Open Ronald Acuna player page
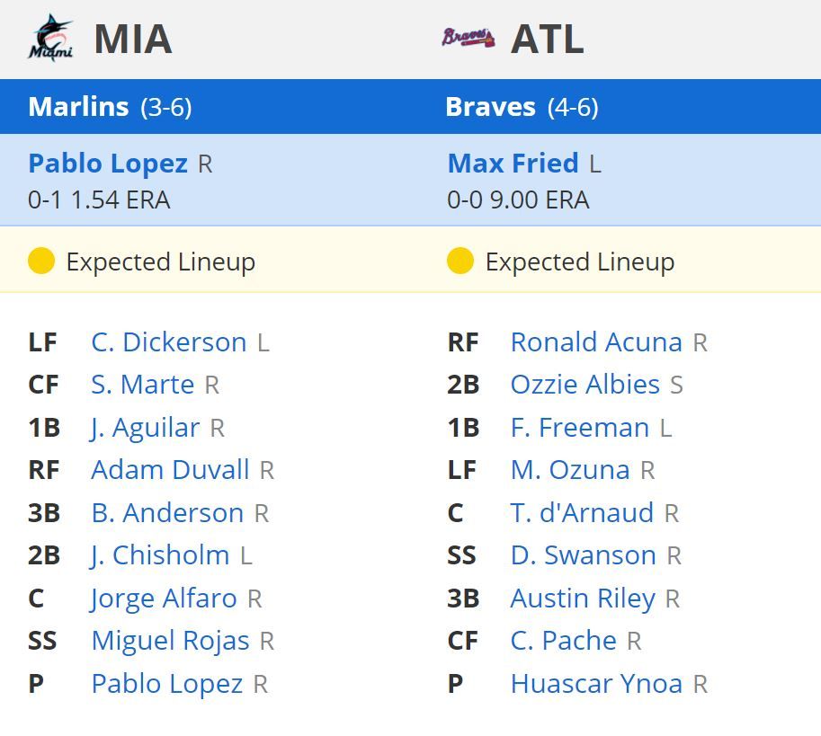This screenshot has width=821, height=736. point(596,342)
